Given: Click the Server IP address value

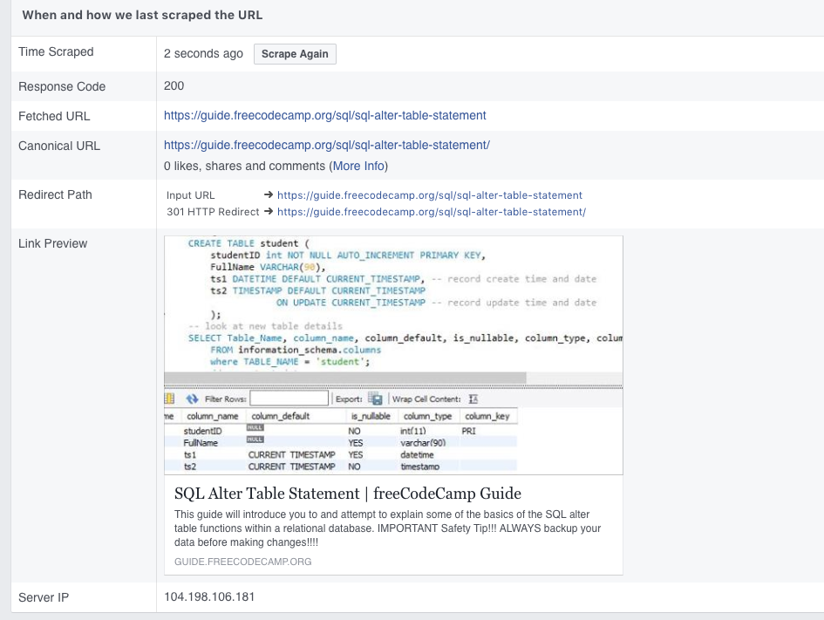Looking at the screenshot, I should click(x=209, y=596).
